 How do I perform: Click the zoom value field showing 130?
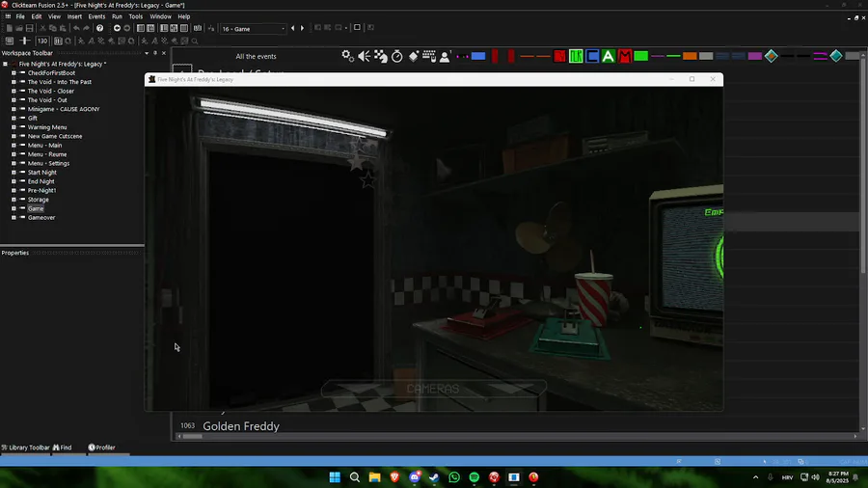42,41
